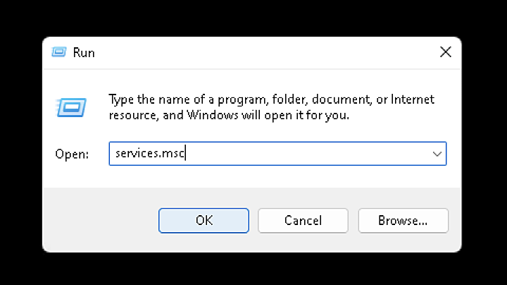The width and height of the screenshot is (507, 285).
Task: Close the Run dialog with the X
Action: pyautogui.click(x=445, y=52)
